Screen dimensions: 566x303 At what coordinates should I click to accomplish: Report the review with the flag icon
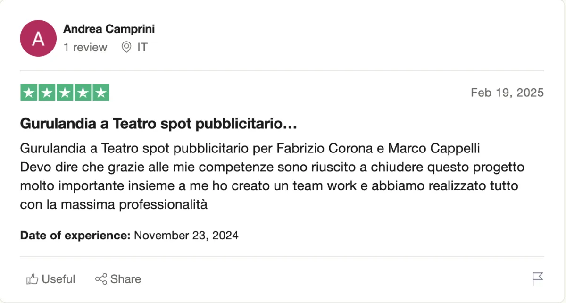pos(538,279)
